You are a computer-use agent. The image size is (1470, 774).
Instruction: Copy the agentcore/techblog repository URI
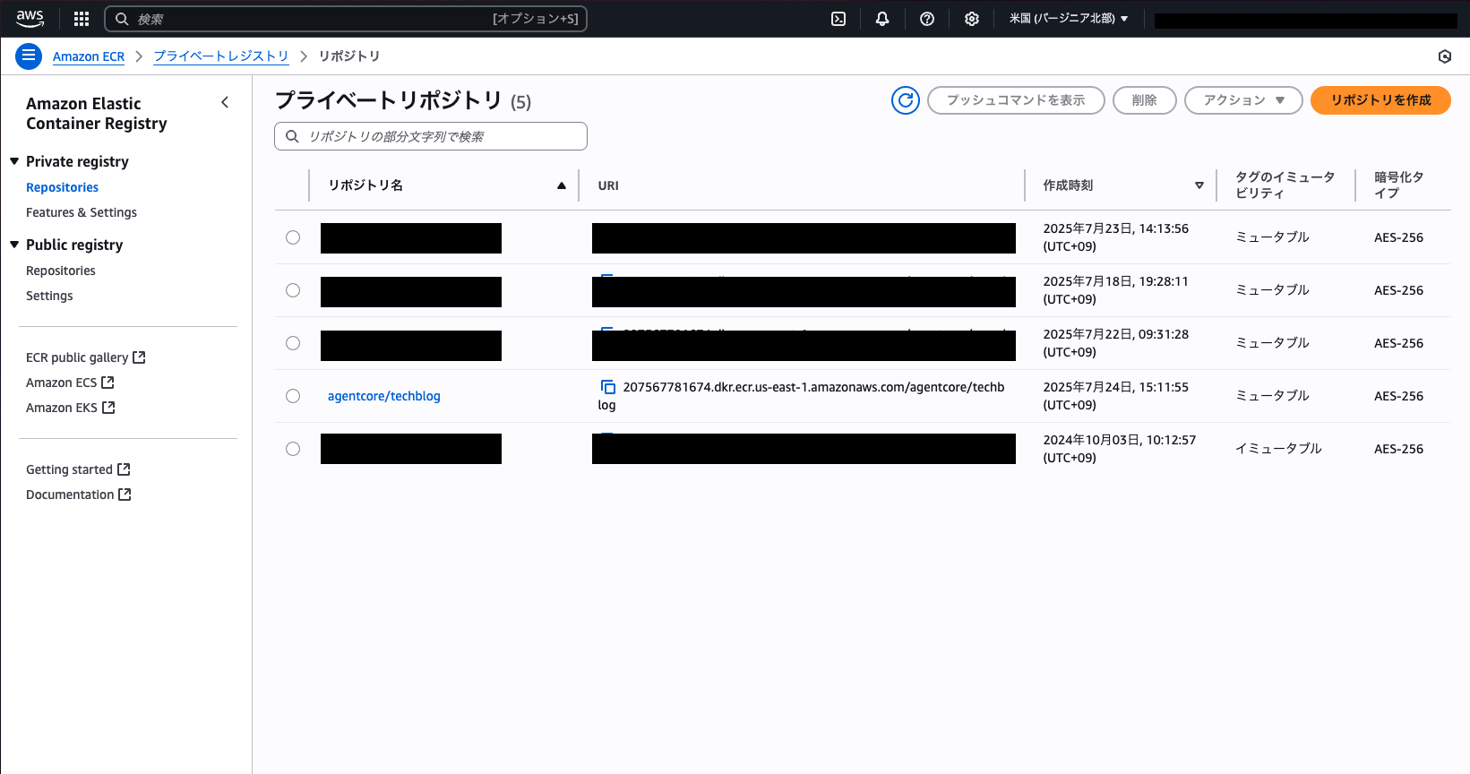608,387
